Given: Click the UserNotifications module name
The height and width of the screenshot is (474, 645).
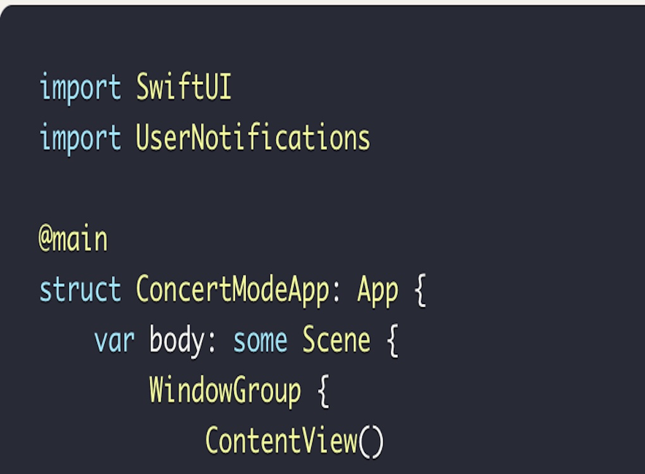Looking at the screenshot, I should (253, 138).
